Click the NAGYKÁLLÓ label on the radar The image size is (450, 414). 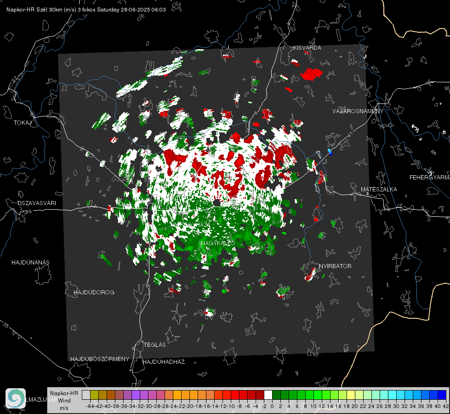pos(218,243)
